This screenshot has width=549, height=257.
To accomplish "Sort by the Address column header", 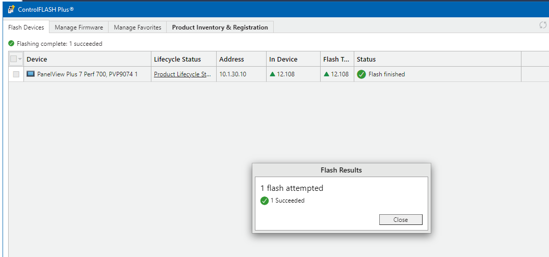I will 241,59.
